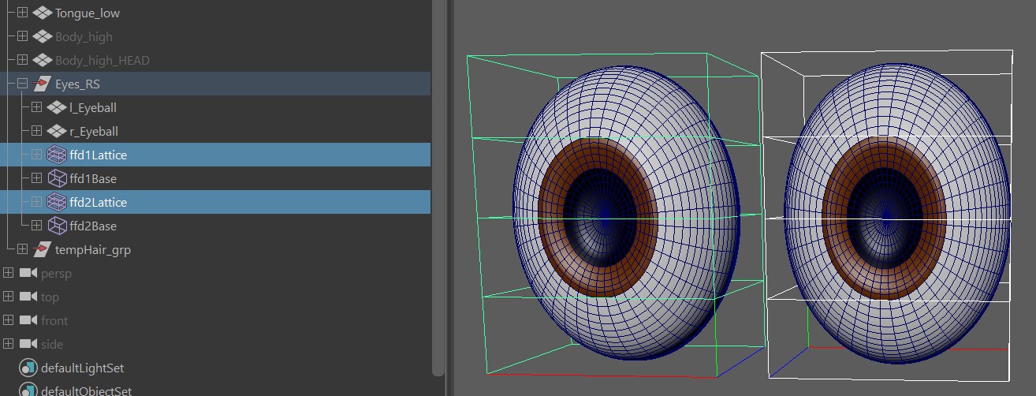Expand the Body_high_HEAD node
Screen dimensions: 1036x396
click(x=22, y=61)
